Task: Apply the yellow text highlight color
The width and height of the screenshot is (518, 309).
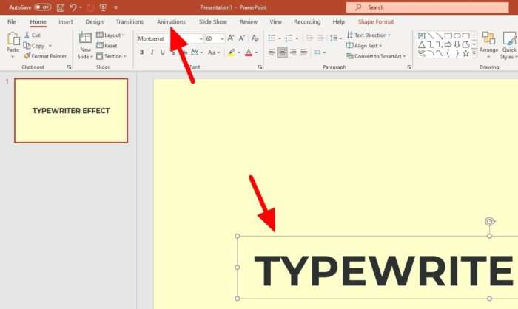Action: pos(231,52)
